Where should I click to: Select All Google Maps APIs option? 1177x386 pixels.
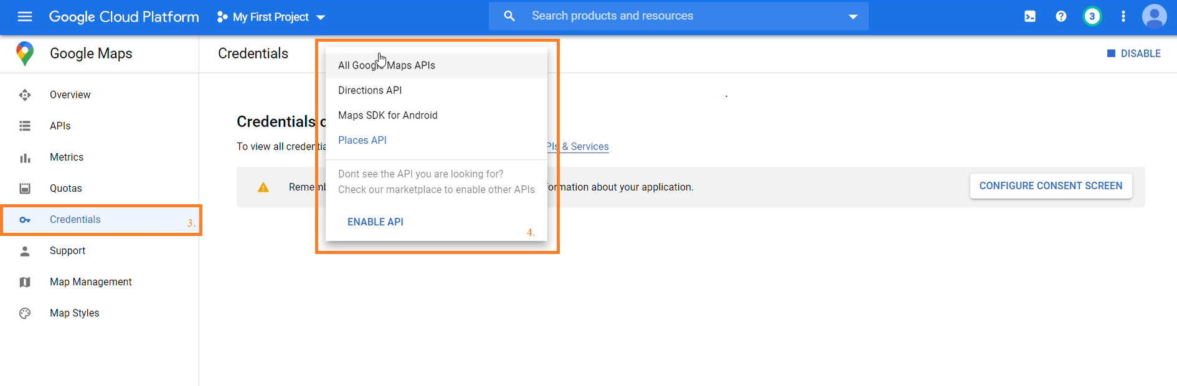coord(437,65)
